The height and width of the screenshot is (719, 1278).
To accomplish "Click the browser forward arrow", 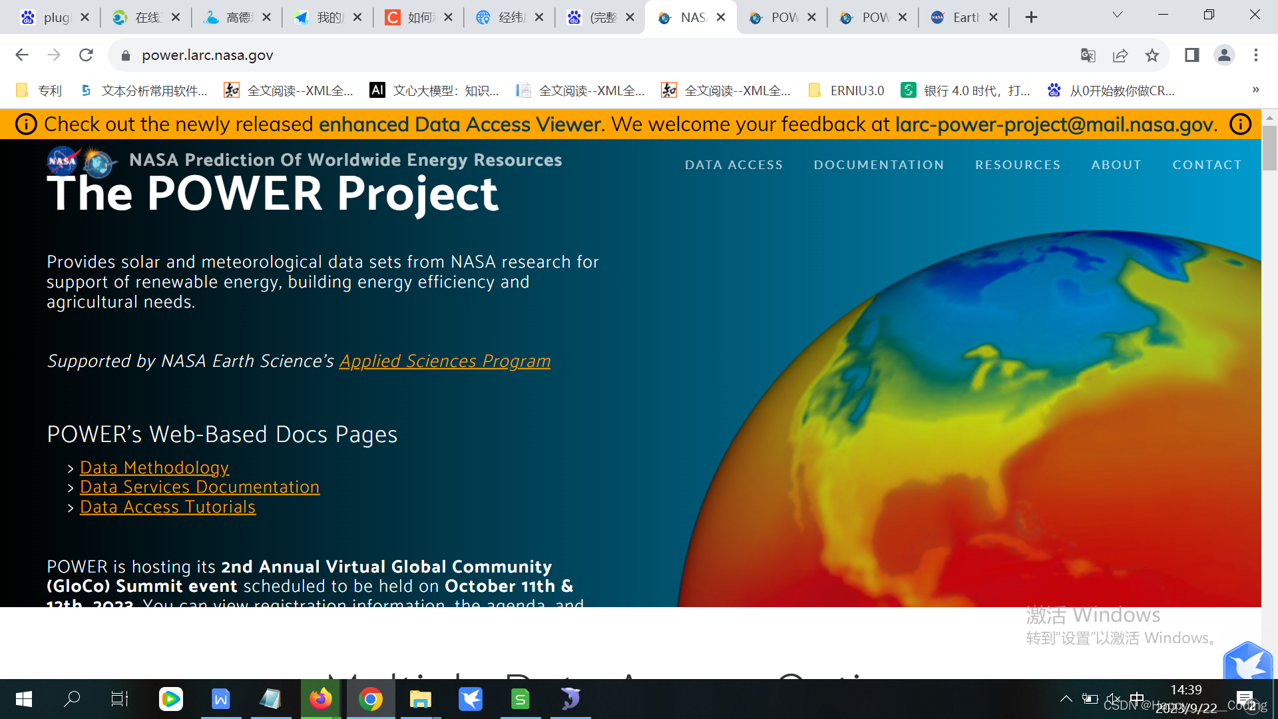I will click(x=54, y=55).
